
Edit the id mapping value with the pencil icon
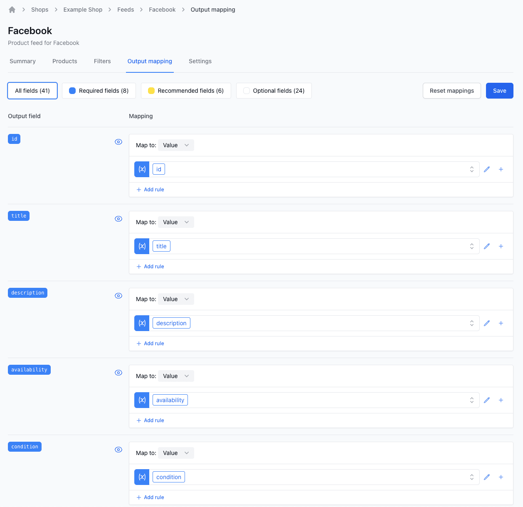click(487, 169)
